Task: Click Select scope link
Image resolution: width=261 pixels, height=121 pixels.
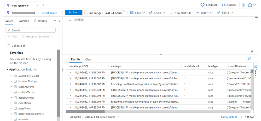Action: coord(49,13)
